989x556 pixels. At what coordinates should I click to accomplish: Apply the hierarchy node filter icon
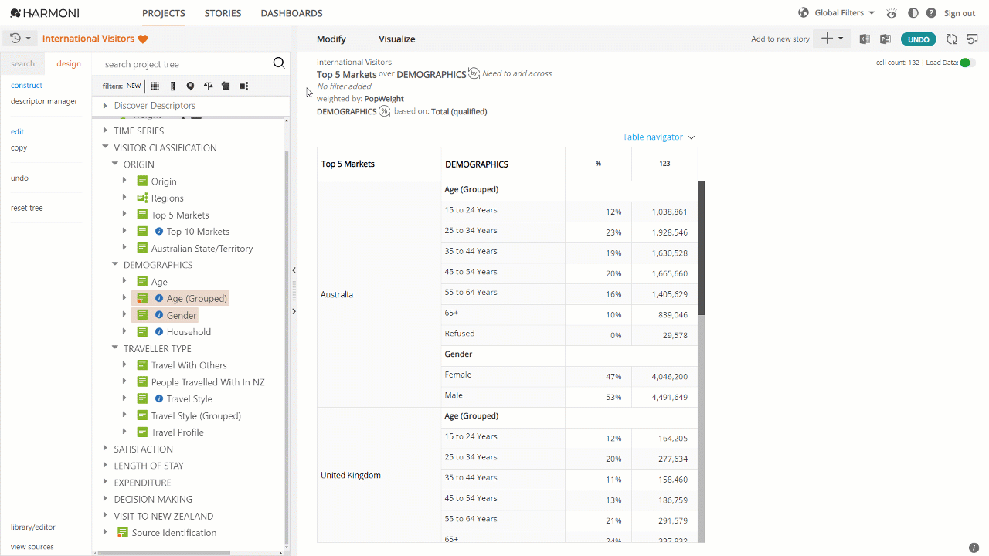coord(243,86)
